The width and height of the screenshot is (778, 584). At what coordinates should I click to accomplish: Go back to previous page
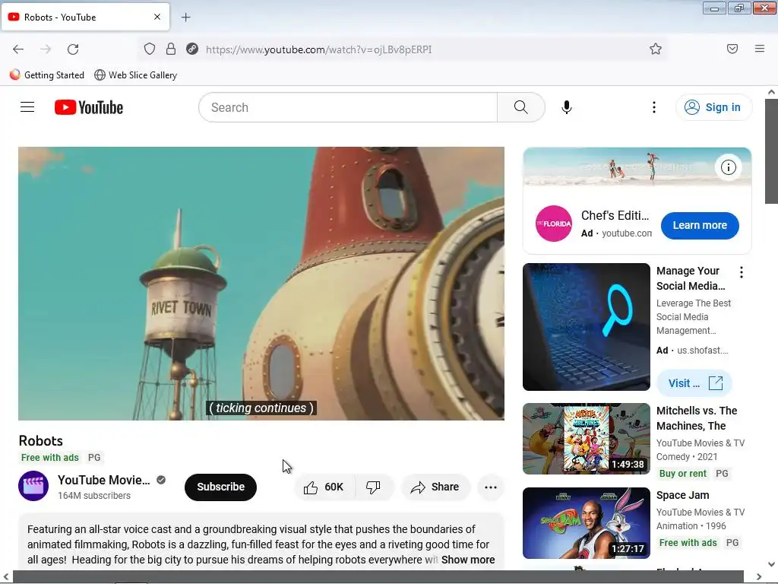[x=18, y=49]
